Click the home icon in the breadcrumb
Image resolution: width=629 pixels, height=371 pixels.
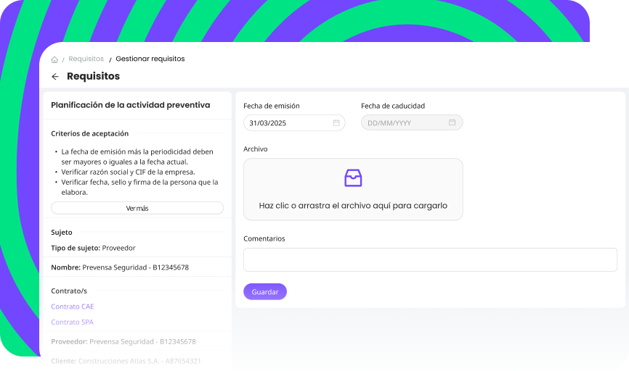coord(54,59)
